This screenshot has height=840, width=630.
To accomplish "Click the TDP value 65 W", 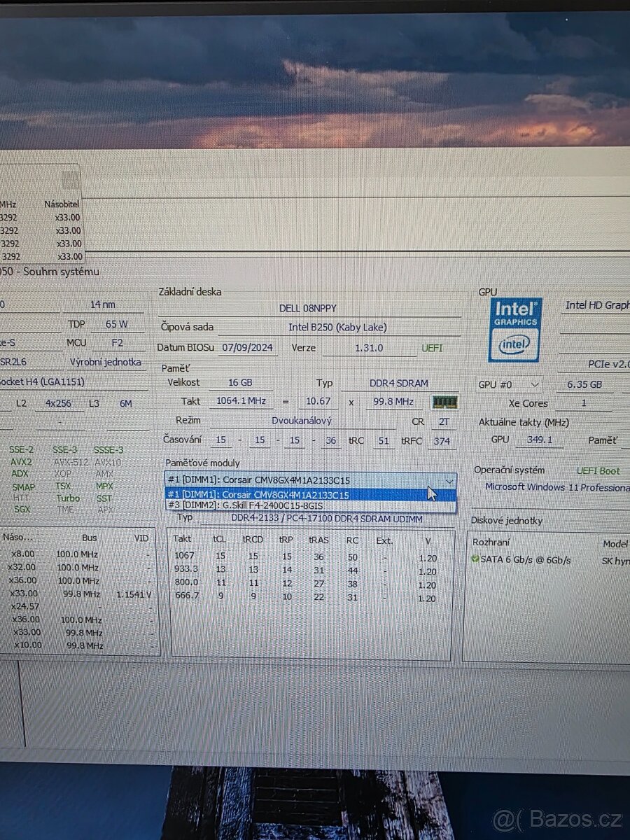I will point(117,324).
